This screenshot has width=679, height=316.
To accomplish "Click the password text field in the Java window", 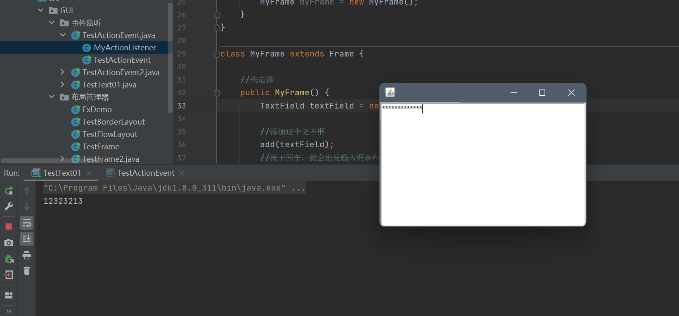I will click(x=483, y=164).
